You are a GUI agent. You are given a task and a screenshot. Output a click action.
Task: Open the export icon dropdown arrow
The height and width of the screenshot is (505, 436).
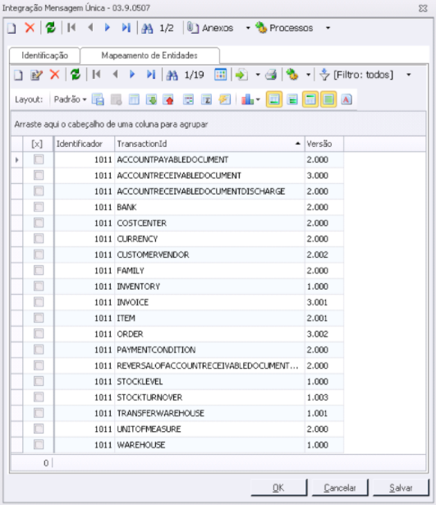(258, 75)
